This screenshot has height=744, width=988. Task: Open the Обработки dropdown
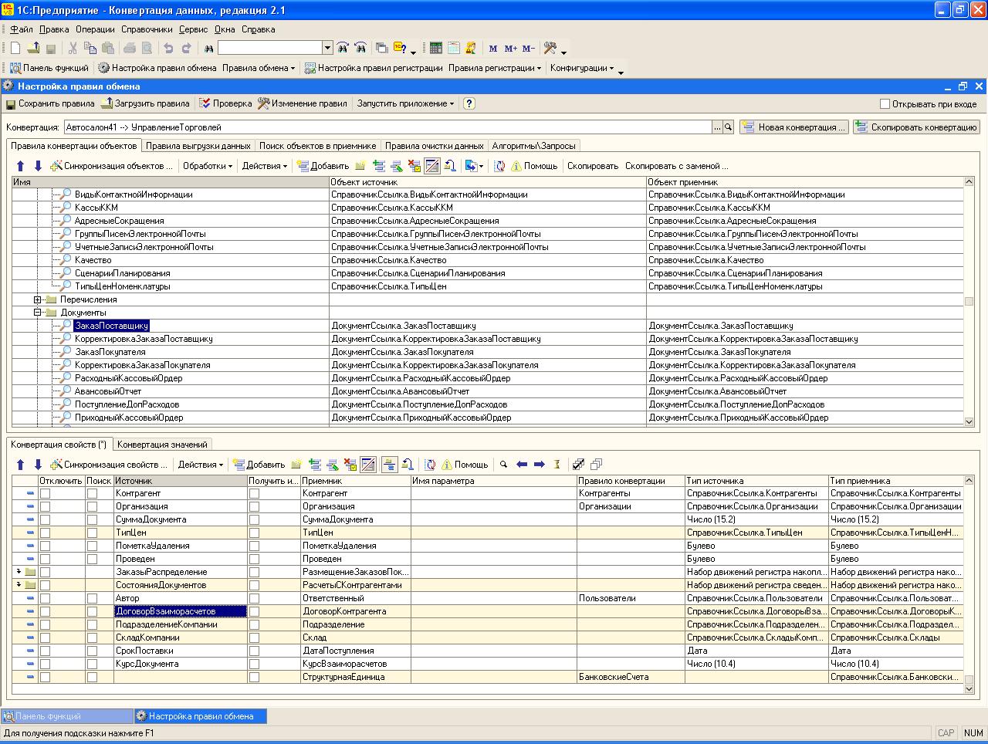(x=208, y=166)
